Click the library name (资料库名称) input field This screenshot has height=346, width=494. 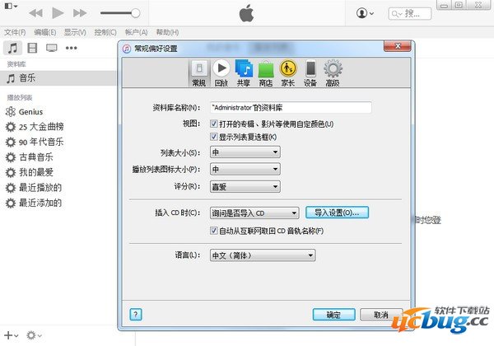(x=291, y=107)
